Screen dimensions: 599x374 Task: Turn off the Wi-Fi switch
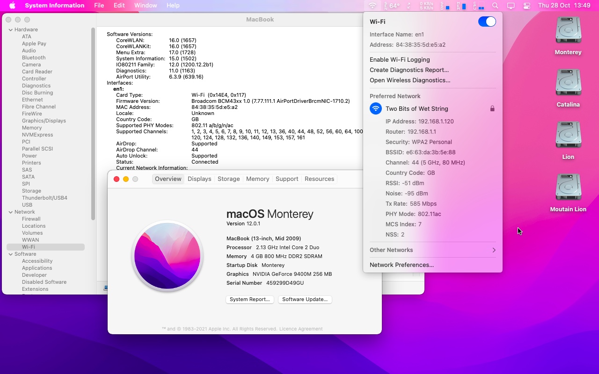(487, 22)
